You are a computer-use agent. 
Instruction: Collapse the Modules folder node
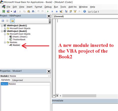(x=5, y=42)
